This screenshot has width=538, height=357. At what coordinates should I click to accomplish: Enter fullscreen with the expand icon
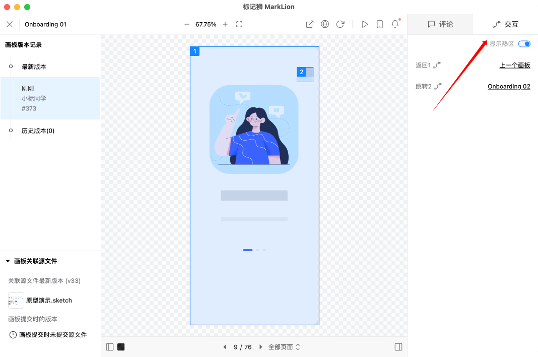(x=239, y=24)
